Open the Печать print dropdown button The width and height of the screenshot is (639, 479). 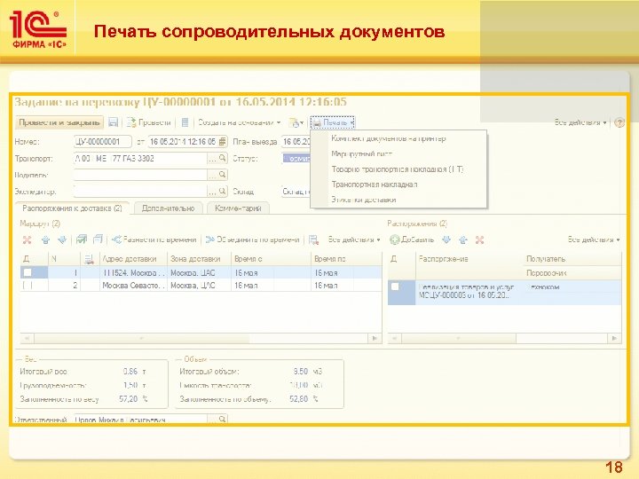tap(333, 122)
